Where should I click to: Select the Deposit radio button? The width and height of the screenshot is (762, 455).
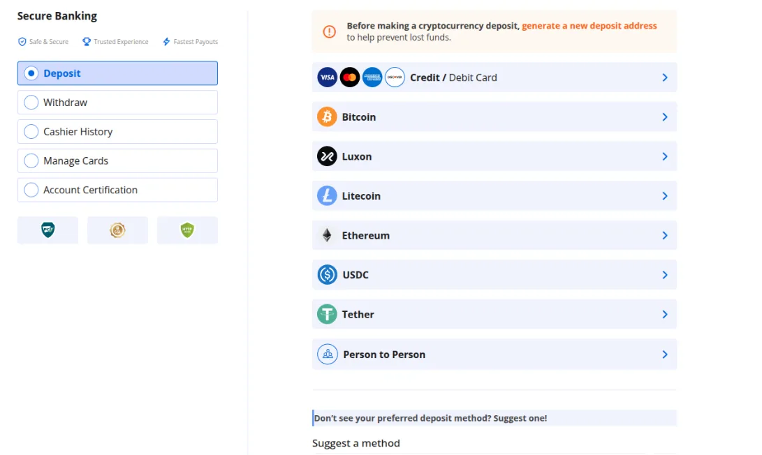(31, 73)
